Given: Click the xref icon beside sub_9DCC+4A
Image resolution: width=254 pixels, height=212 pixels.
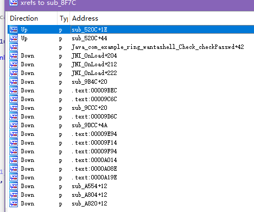Looking at the screenshot, I should pyautogui.click(x=14, y=125).
